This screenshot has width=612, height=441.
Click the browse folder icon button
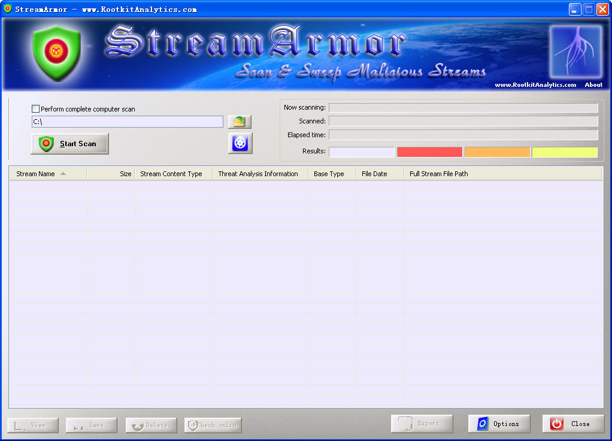point(240,122)
